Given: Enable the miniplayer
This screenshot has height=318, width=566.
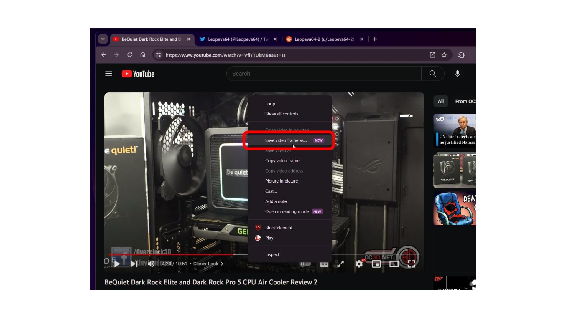Looking at the screenshot, I should [x=376, y=264].
